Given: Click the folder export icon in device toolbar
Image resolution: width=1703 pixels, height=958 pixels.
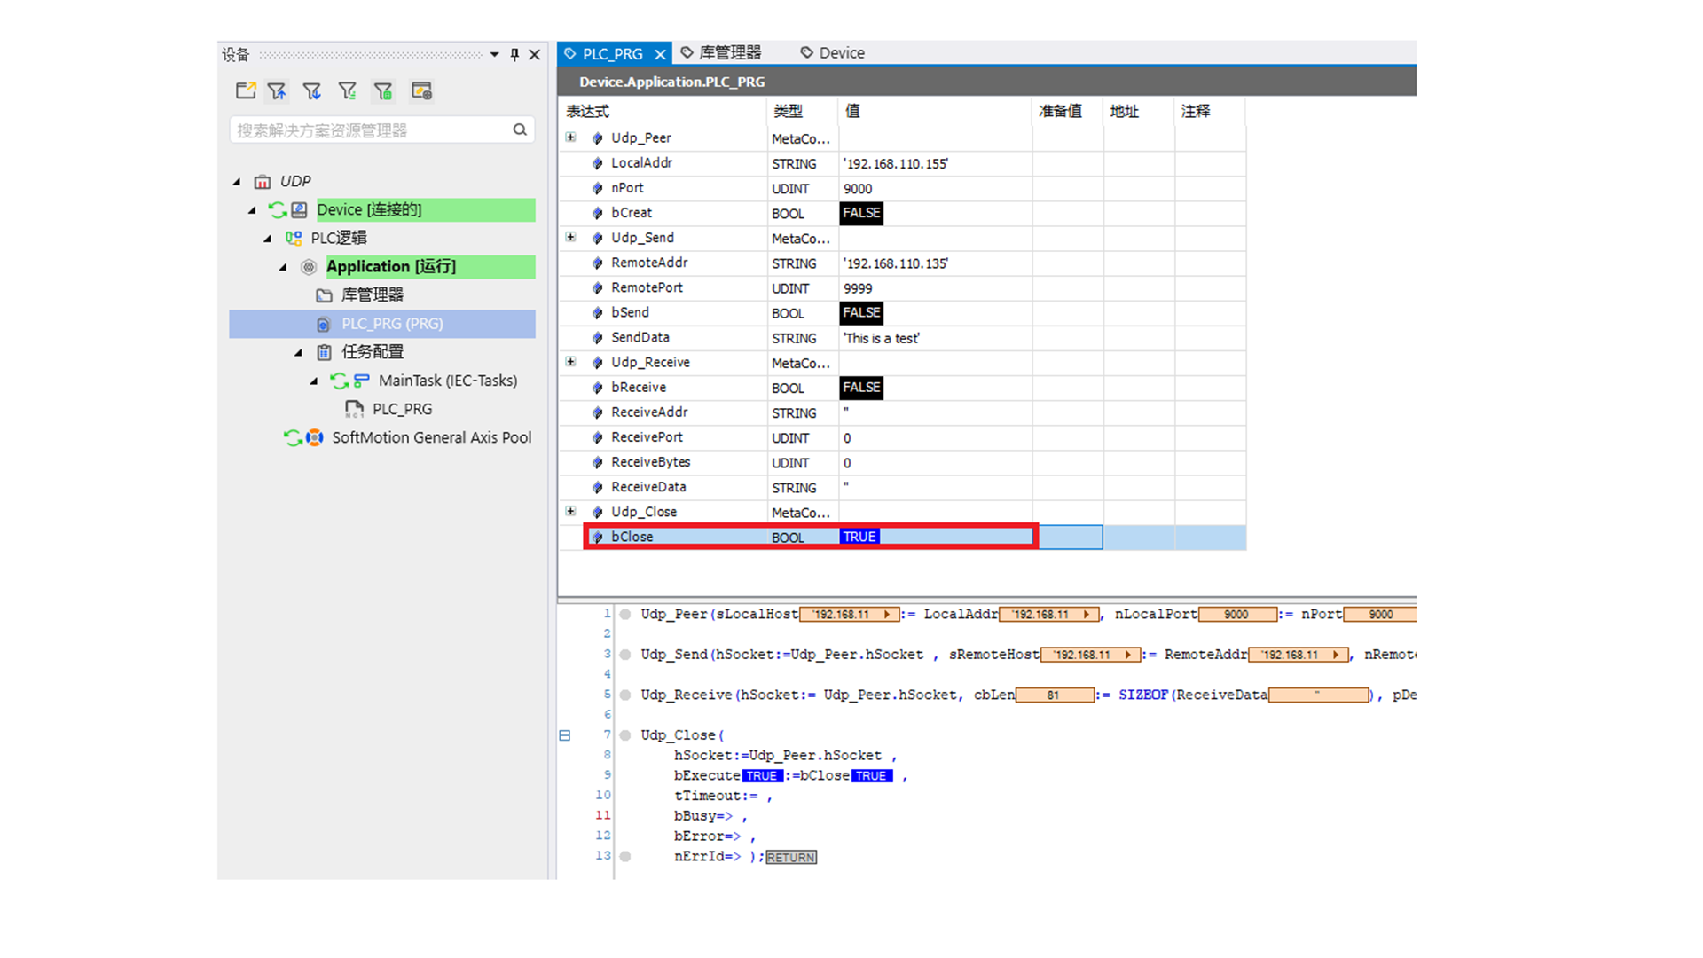Looking at the screenshot, I should click(x=246, y=90).
